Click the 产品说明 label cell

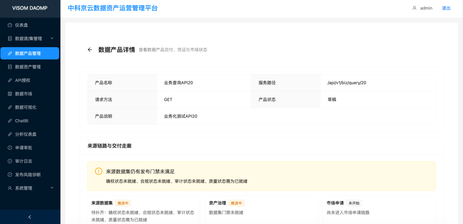pyautogui.click(x=122, y=116)
